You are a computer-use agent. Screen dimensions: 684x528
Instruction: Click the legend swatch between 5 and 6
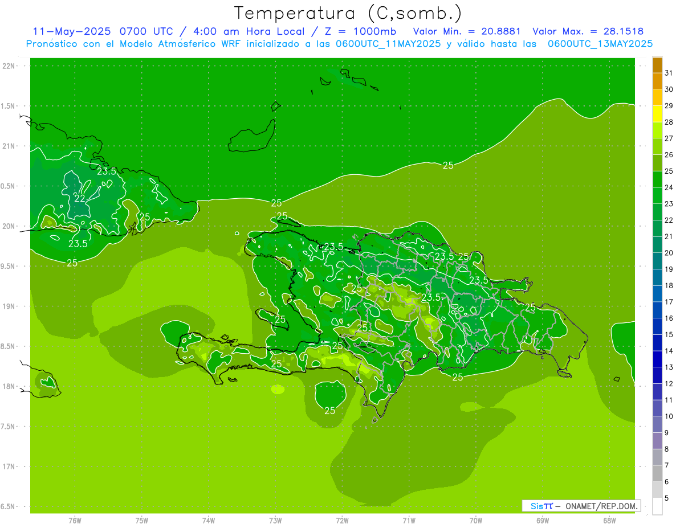click(x=657, y=490)
